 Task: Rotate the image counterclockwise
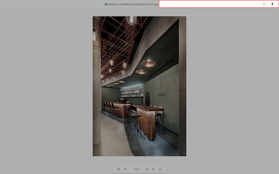[x=147, y=169]
